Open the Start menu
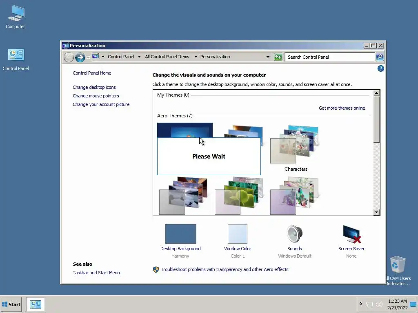 (11, 304)
